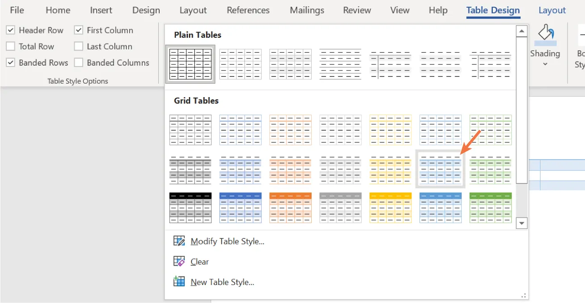Click the Modify Table Style icon

point(179,241)
